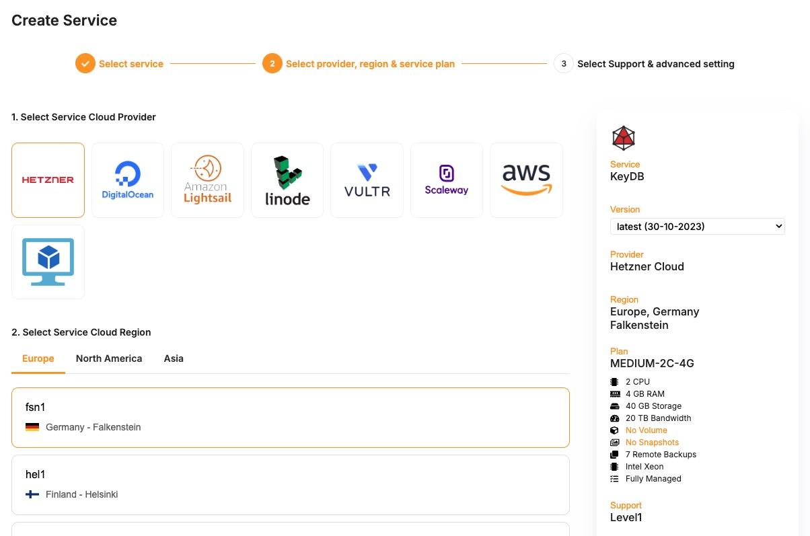Select the AWS cloud provider

pos(525,180)
